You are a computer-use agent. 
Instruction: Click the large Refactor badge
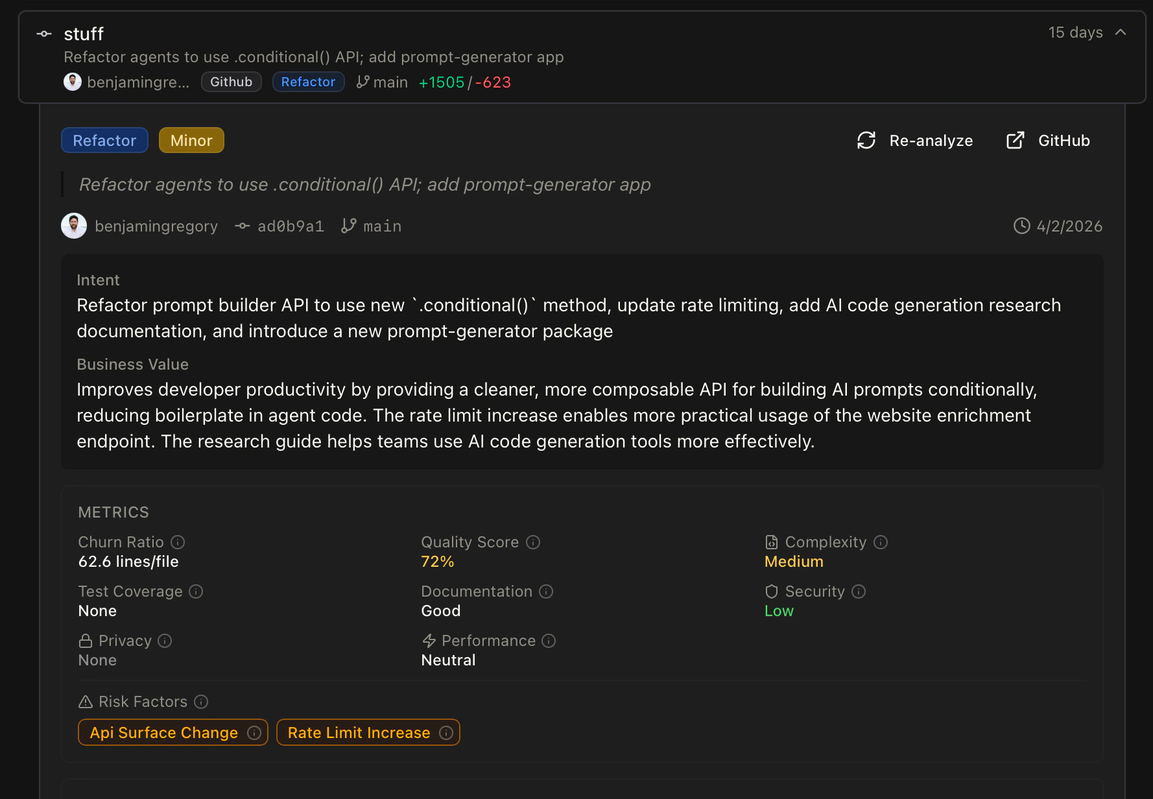click(x=104, y=140)
